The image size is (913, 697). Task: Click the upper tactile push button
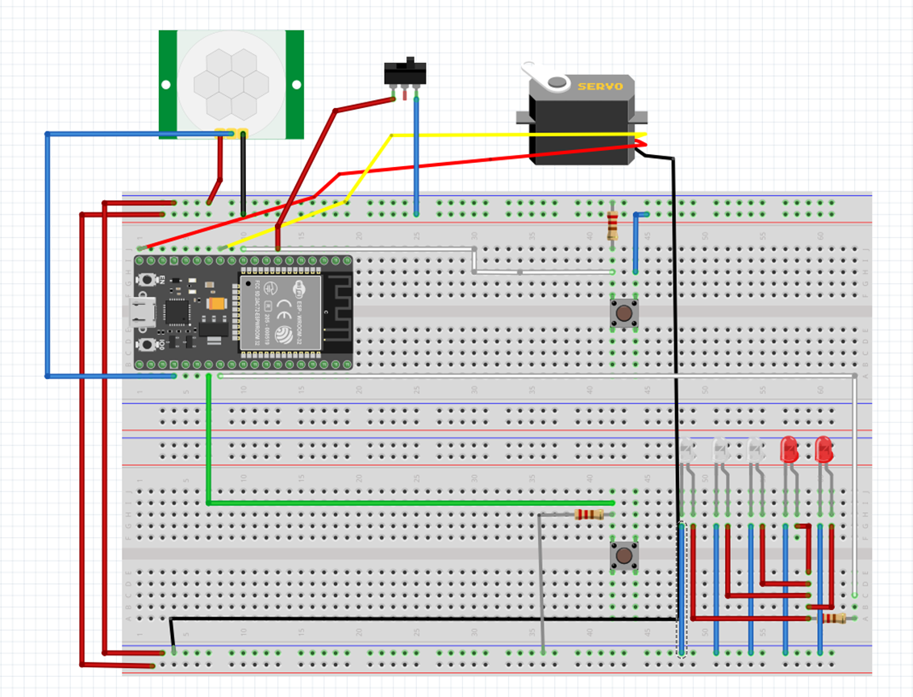click(x=623, y=313)
